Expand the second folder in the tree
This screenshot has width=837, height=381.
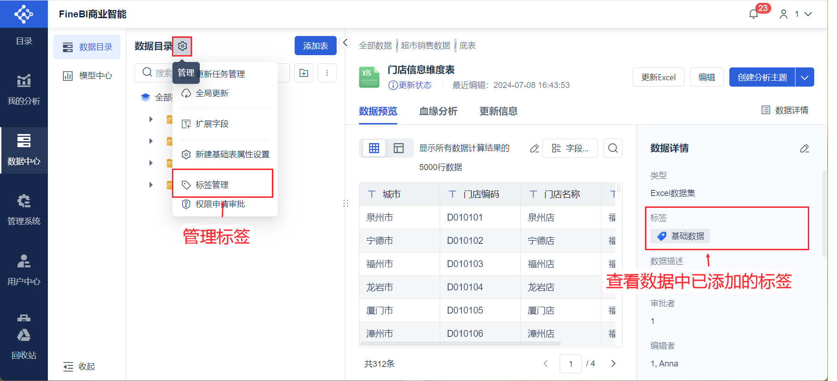point(151,141)
